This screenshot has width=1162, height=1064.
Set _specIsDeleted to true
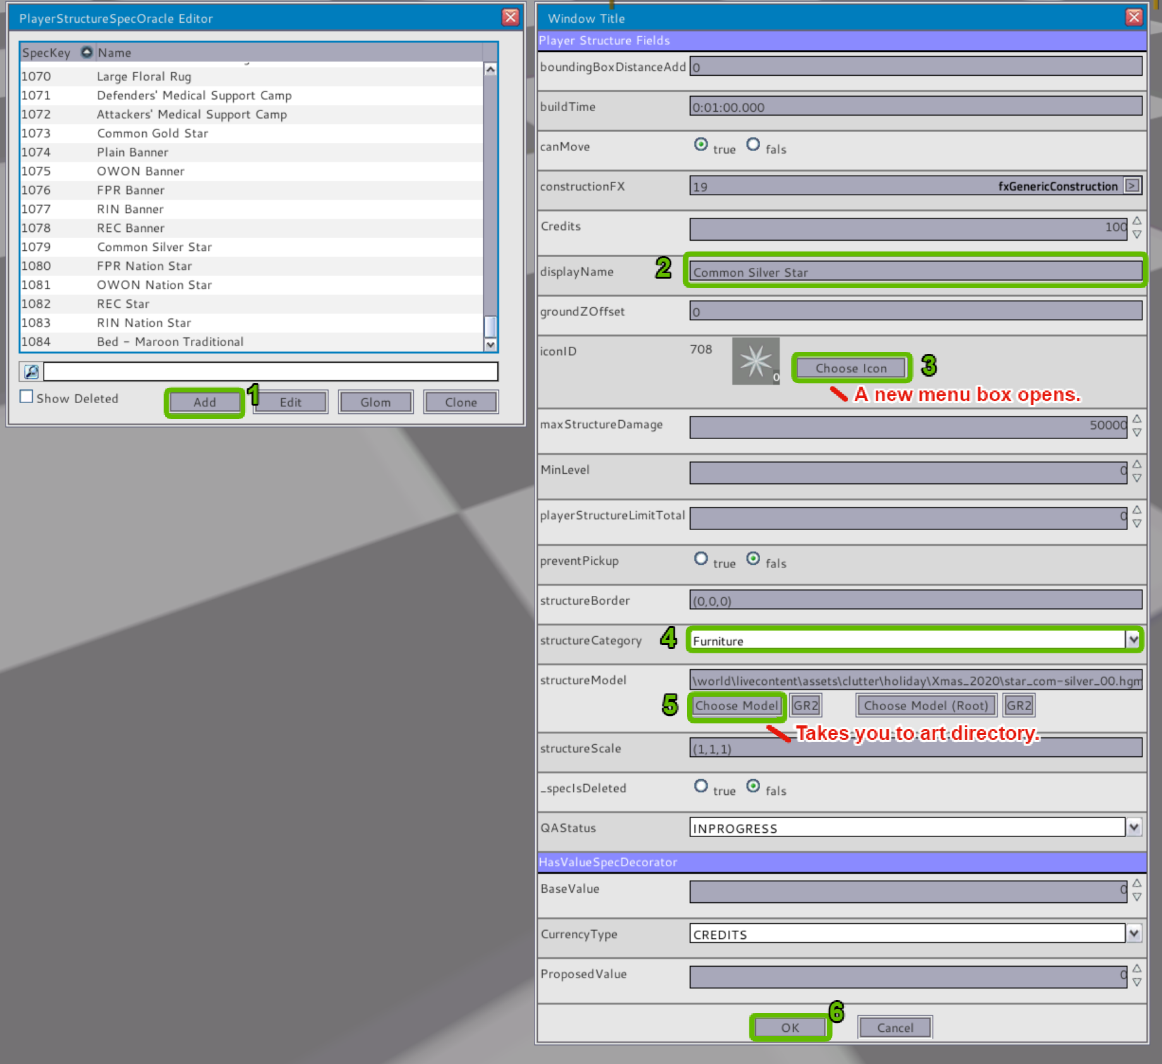pyautogui.click(x=701, y=786)
